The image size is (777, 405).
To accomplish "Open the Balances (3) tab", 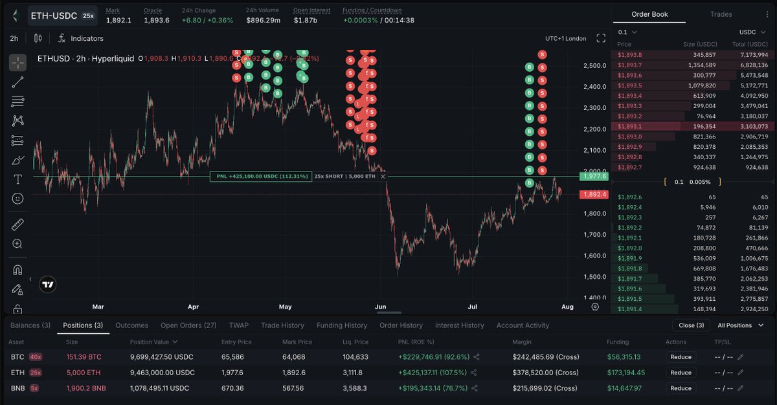I will [x=30, y=325].
